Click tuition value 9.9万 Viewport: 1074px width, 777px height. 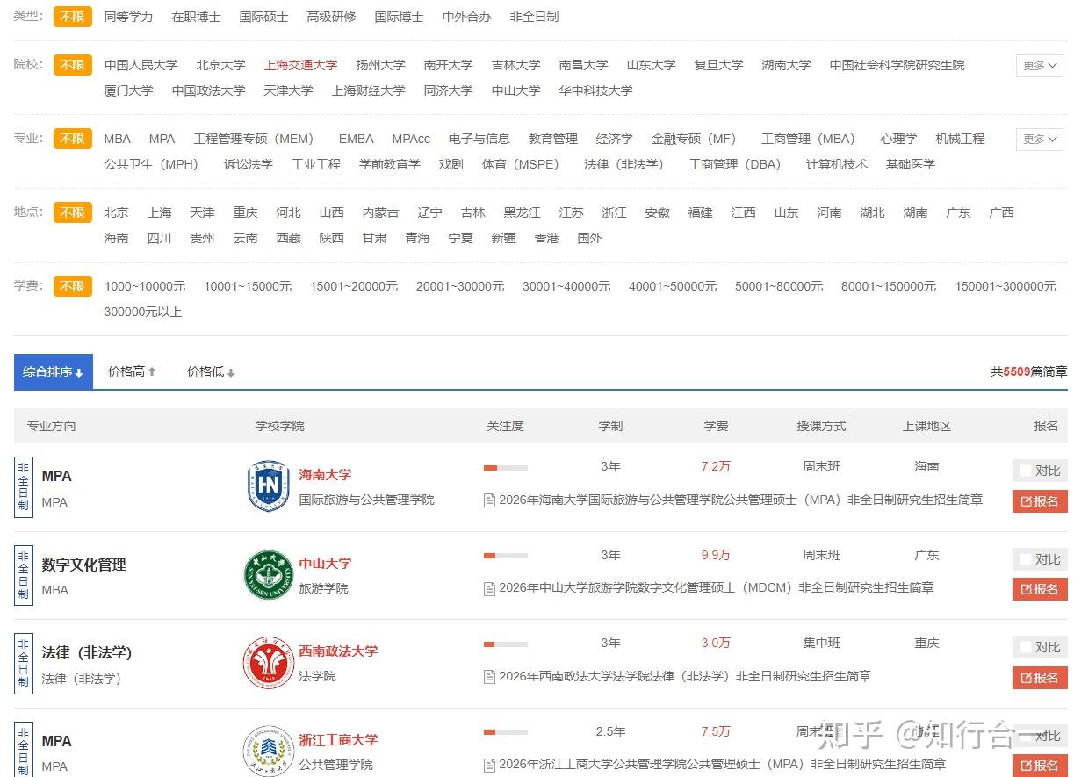click(716, 555)
